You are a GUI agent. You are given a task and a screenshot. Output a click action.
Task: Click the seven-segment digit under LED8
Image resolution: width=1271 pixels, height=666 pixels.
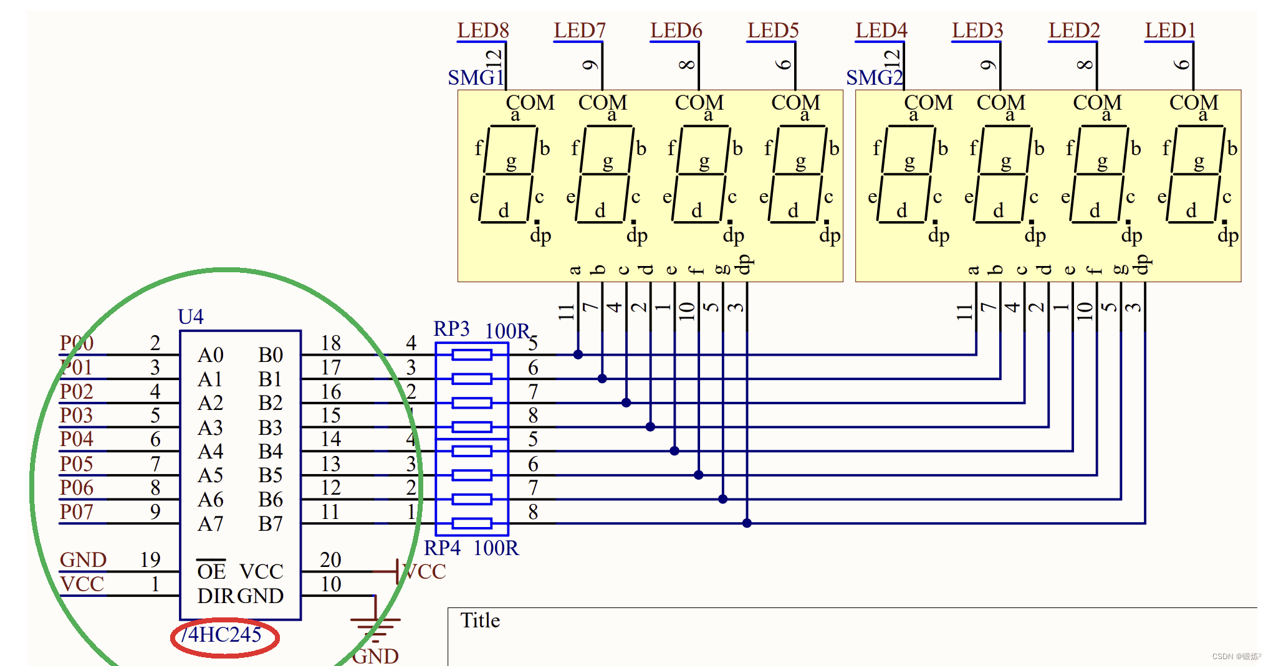click(x=508, y=174)
